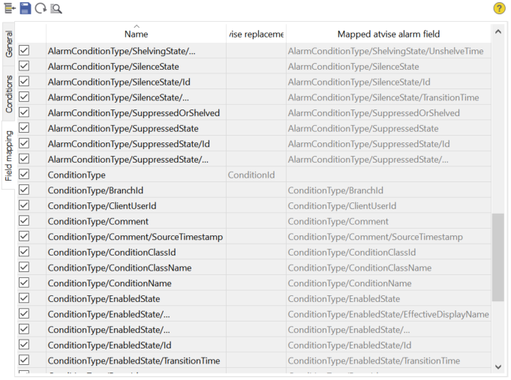
Task: Toggle checkbox for ConditionType/EnabledState/Id
Action: [x=24, y=345]
